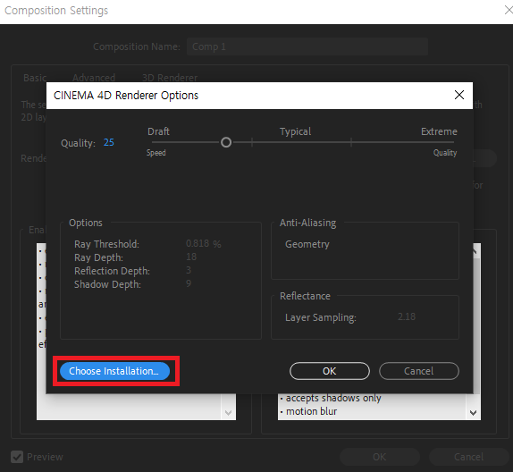Click Cancel in the Composition Settings window
Screen dimensions: 513x472
[x=468, y=457]
